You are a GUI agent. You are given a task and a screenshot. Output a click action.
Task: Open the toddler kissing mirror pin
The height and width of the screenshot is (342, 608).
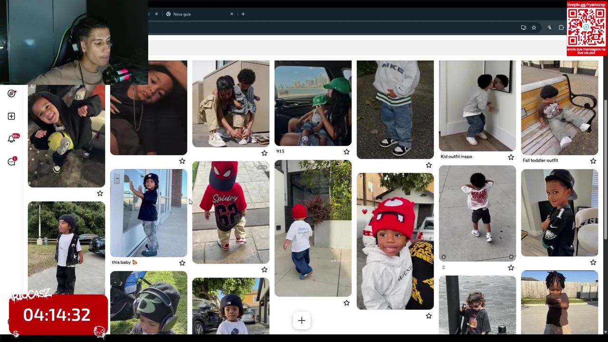[x=477, y=106]
